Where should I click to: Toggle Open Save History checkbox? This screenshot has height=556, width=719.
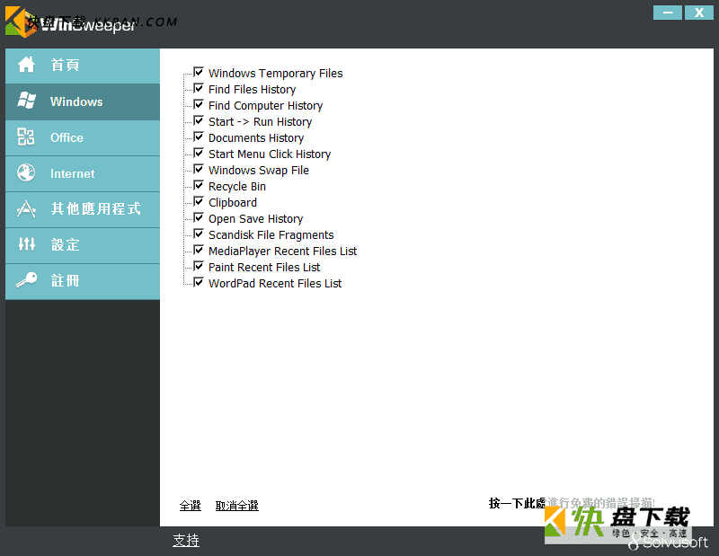(199, 217)
